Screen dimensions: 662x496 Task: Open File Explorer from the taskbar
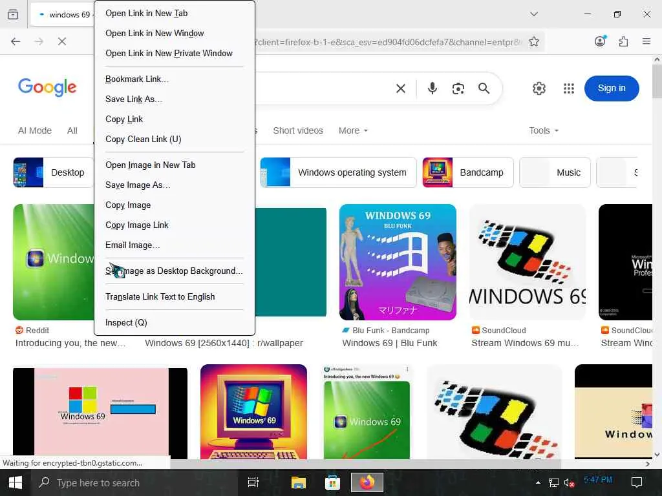[x=299, y=482]
